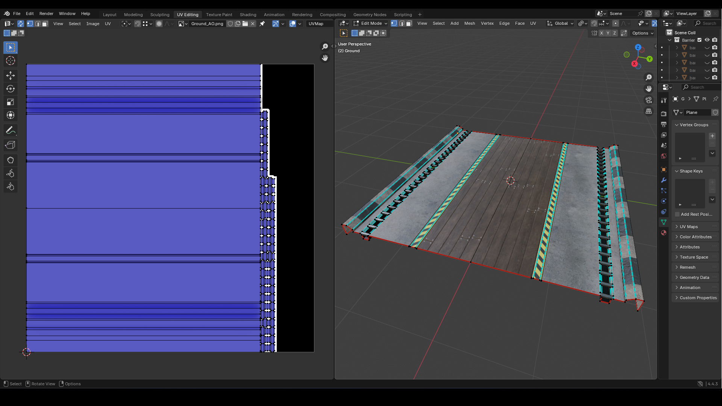Pin the Ground_AO.png image
The height and width of the screenshot is (406, 722).
[262, 24]
